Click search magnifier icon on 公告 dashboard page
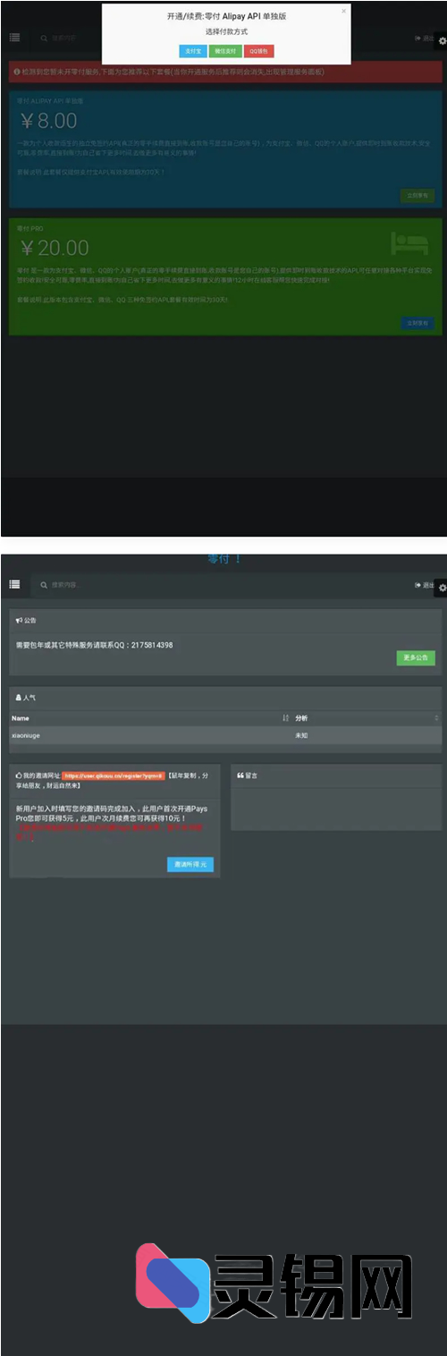 click(44, 584)
